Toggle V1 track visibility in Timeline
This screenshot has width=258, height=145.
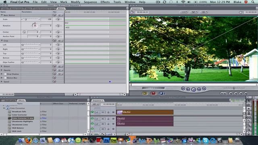click(x=92, y=112)
